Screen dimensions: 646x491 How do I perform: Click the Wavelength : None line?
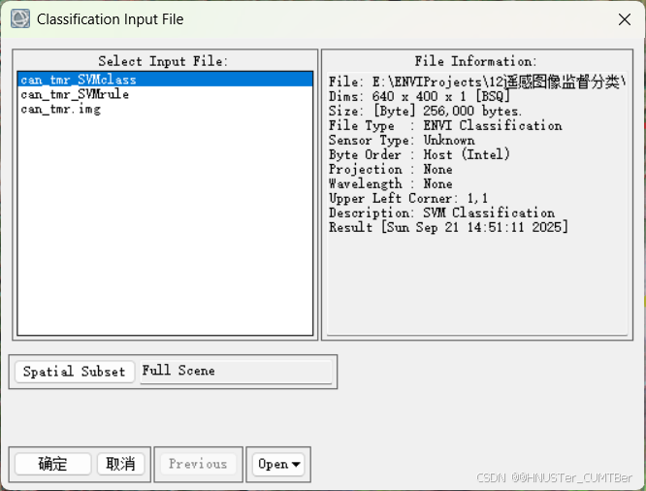click(391, 183)
